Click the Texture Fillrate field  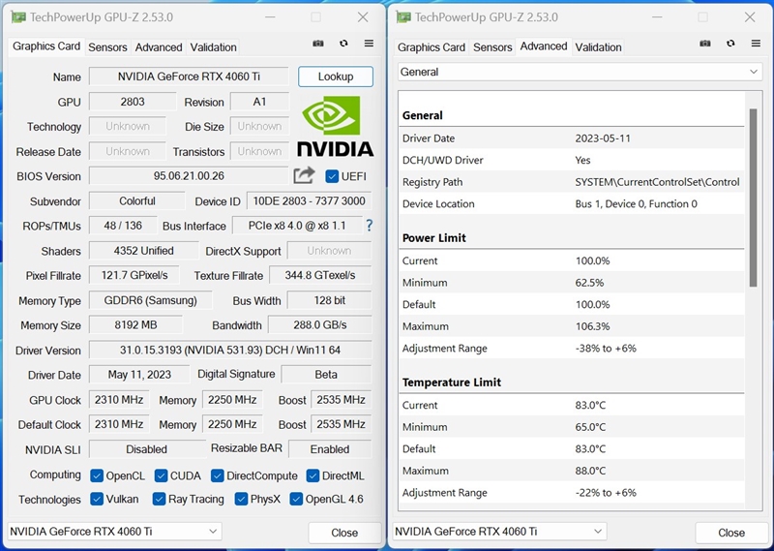coord(320,275)
